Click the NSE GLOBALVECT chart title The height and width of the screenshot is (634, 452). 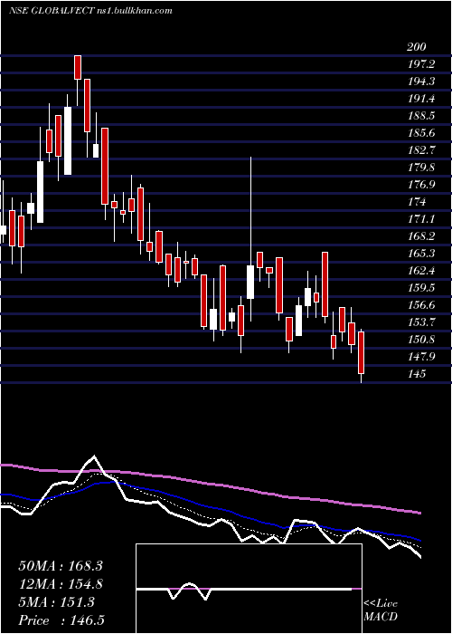point(90,11)
